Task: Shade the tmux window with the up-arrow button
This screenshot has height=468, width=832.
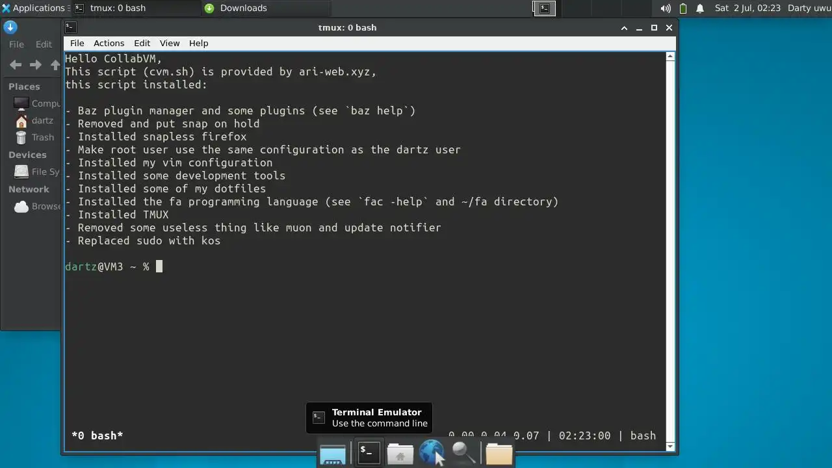Action: point(624,28)
